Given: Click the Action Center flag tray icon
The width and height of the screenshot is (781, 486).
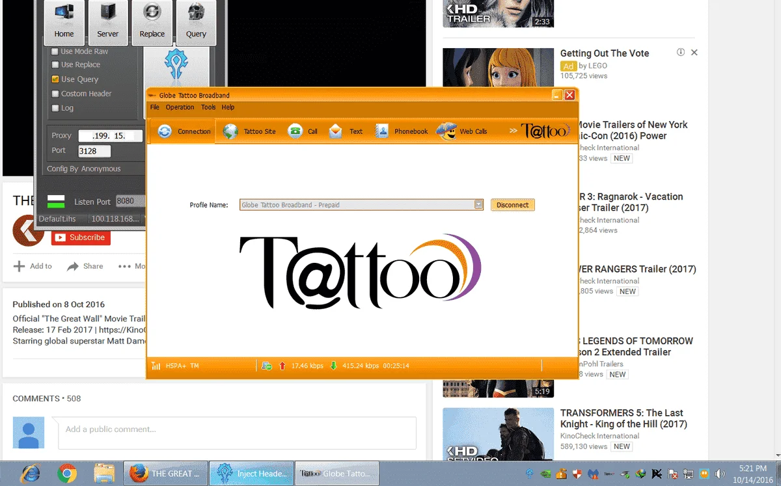Looking at the screenshot, I should [672, 474].
